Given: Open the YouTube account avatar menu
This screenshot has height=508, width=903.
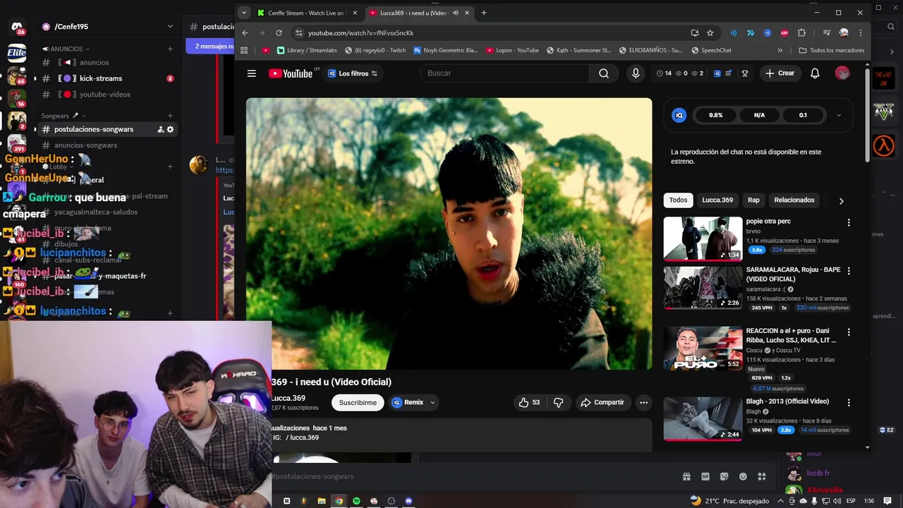Looking at the screenshot, I should point(842,73).
